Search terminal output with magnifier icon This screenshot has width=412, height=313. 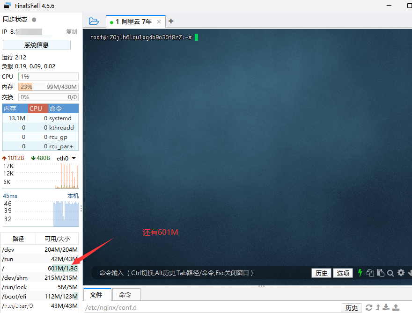[x=390, y=273]
